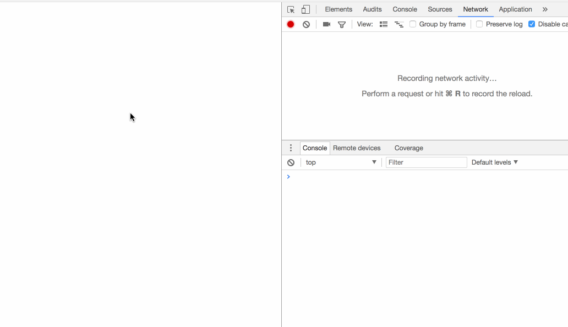This screenshot has height=327, width=568.
Task: Open the network request filter
Action: coord(341,24)
